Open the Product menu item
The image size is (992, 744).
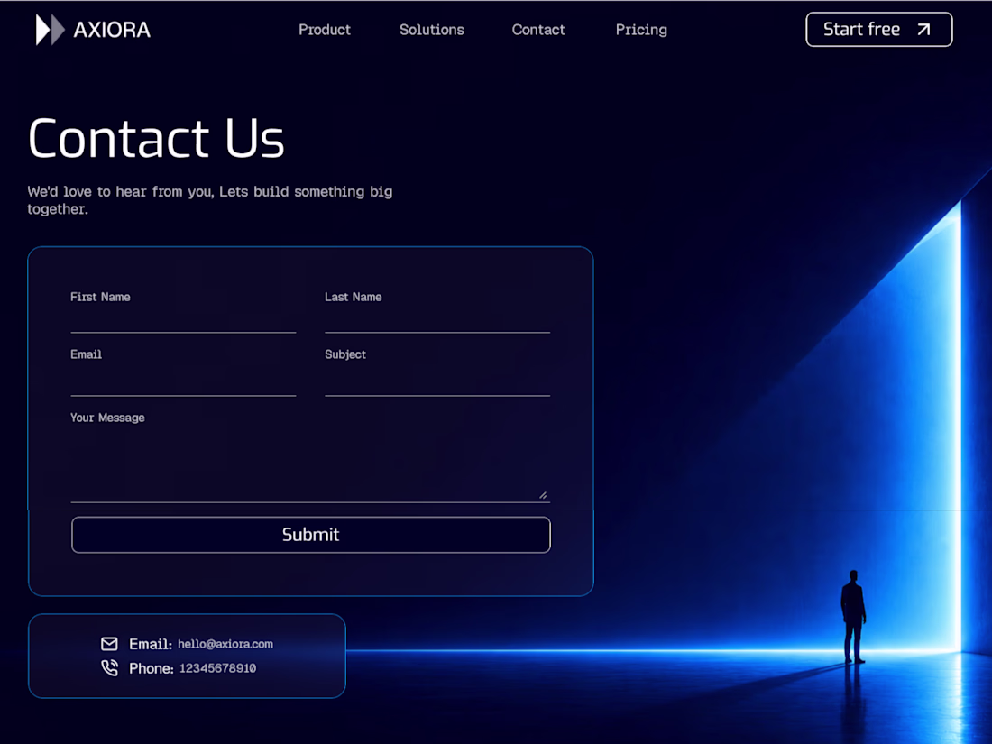click(325, 30)
